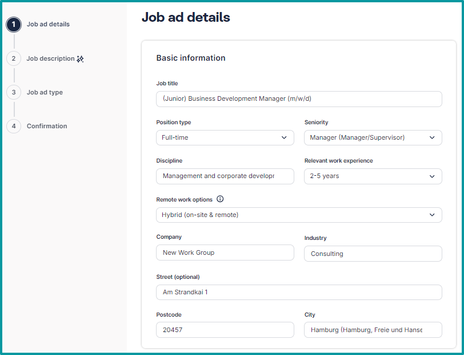Focus the Postcode field showing 20457

click(225, 330)
